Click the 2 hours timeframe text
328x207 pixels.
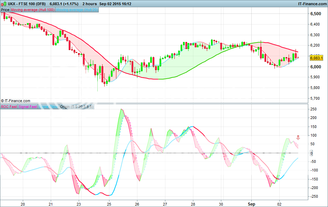point(89,3)
